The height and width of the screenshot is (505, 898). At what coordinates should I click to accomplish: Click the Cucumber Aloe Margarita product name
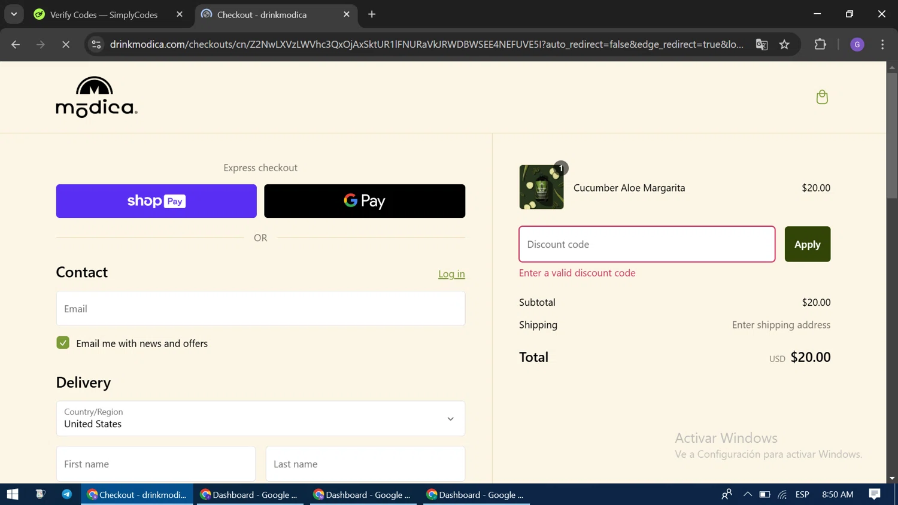click(629, 188)
